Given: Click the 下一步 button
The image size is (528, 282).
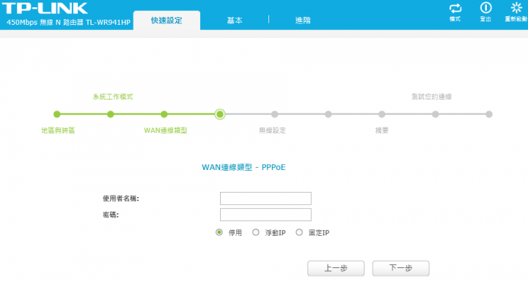Looking at the screenshot, I should 400,268.
